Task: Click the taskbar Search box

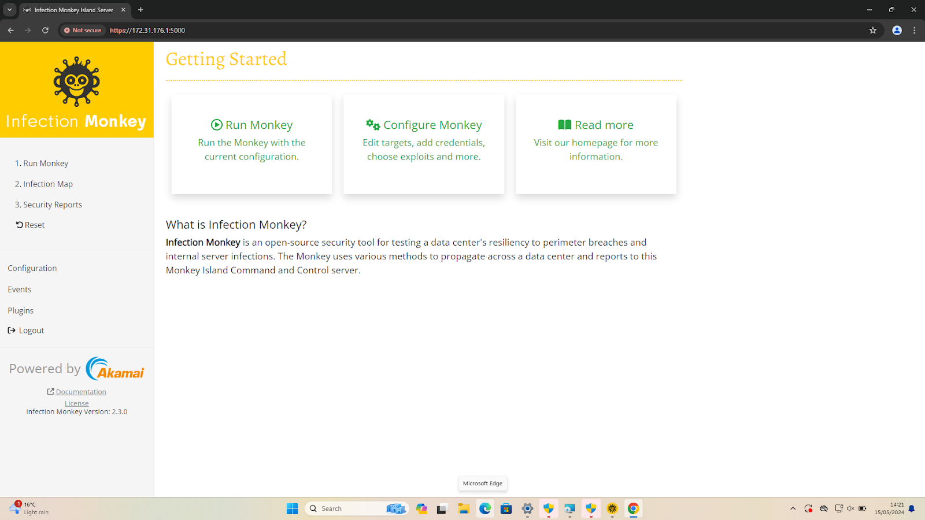Action: tap(357, 508)
